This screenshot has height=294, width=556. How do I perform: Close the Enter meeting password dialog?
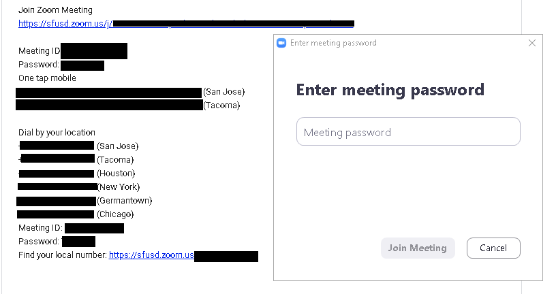(x=532, y=43)
